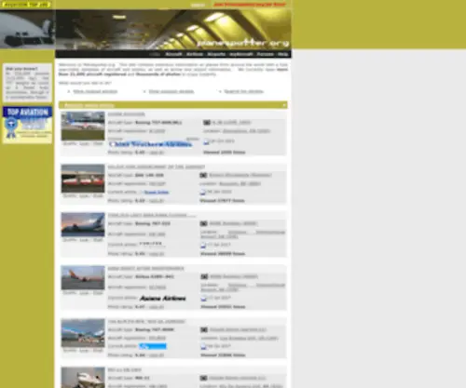Viewport: 466px width, 388px height.
Task: Click the airline logo in the Boeing 767-223 listing
Action: pos(151,244)
